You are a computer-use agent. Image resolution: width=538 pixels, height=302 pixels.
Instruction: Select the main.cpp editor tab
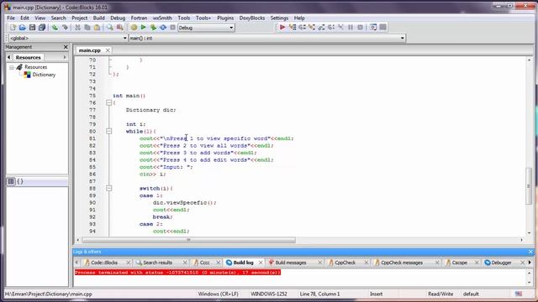click(x=90, y=50)
